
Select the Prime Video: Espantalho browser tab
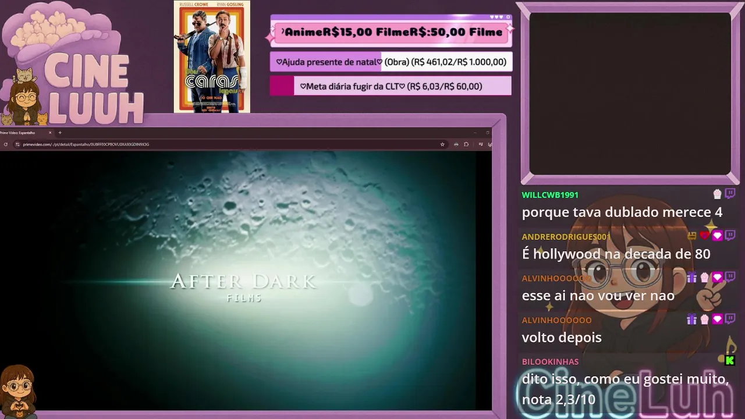point(23,133)
